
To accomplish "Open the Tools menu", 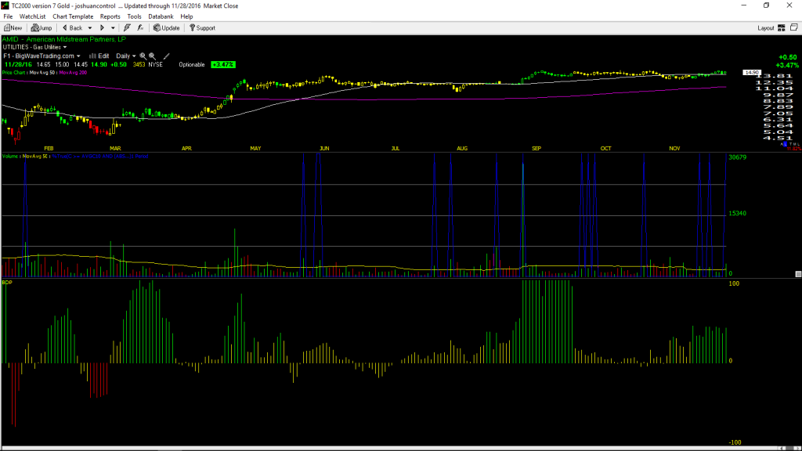I will click(x=134, y=16).
